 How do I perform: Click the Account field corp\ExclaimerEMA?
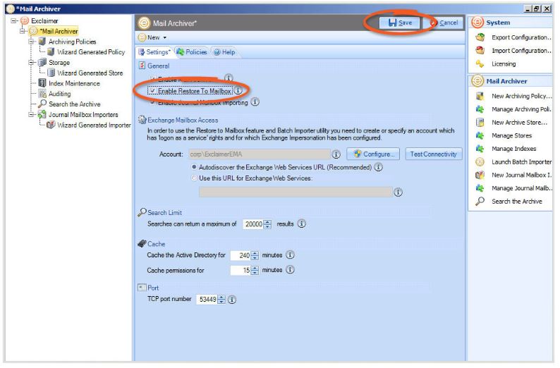tap(260, 154)
